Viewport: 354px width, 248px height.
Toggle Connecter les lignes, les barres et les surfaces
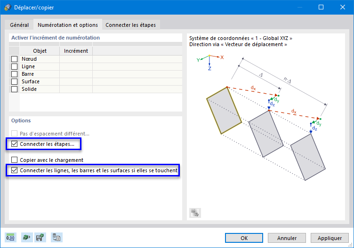[x=14, y=170]
